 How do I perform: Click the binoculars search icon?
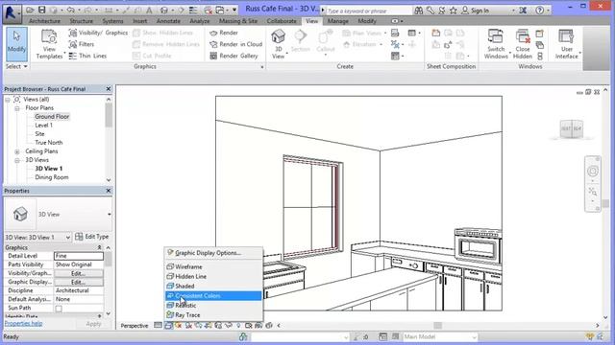(x=419, y=11)
